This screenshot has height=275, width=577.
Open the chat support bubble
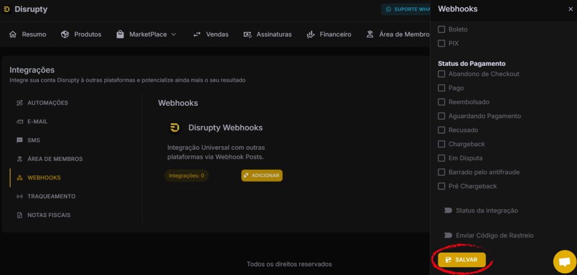[565, 262]
